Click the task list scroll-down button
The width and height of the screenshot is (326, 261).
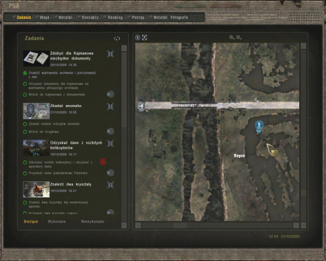tap(124, 225)
